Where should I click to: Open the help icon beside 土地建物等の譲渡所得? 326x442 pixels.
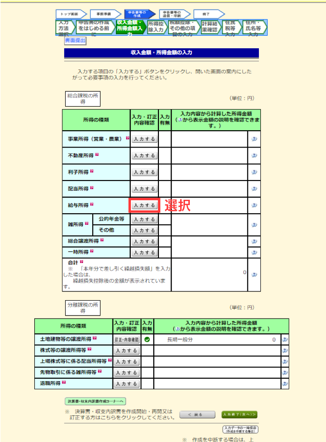click(x=95, y=338)
